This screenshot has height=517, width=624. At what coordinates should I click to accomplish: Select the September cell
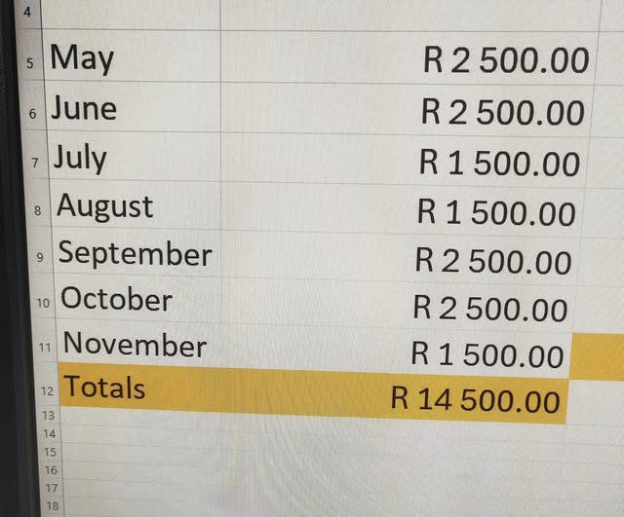[x=137, y=253]
